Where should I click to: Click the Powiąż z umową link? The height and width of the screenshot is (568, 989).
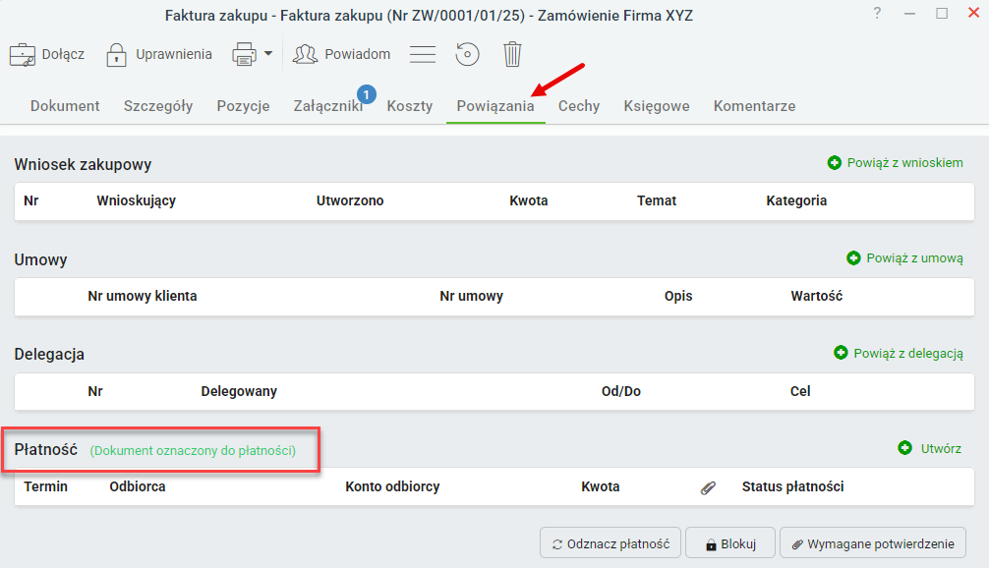click(x=905, y=257)
